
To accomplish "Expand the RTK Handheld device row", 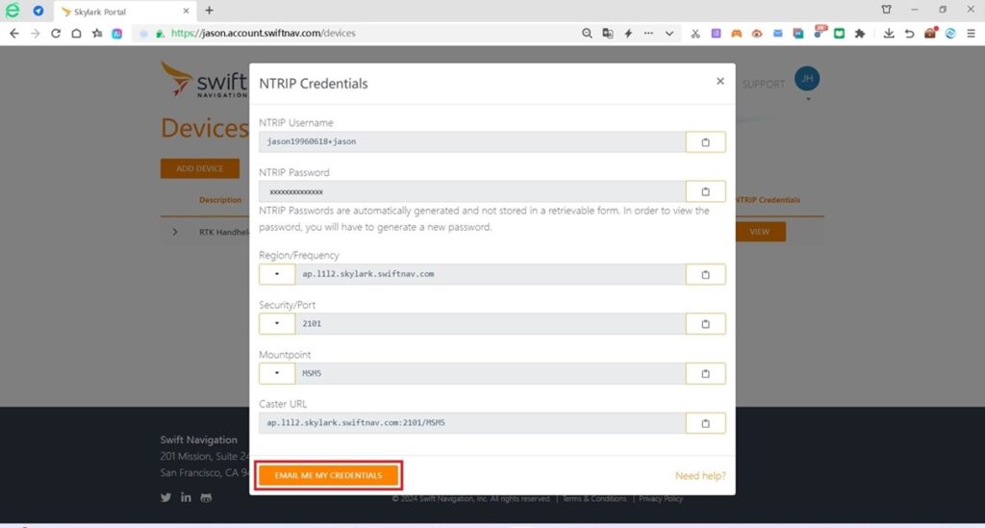I will pyautogui.click(x=175, y=233).
